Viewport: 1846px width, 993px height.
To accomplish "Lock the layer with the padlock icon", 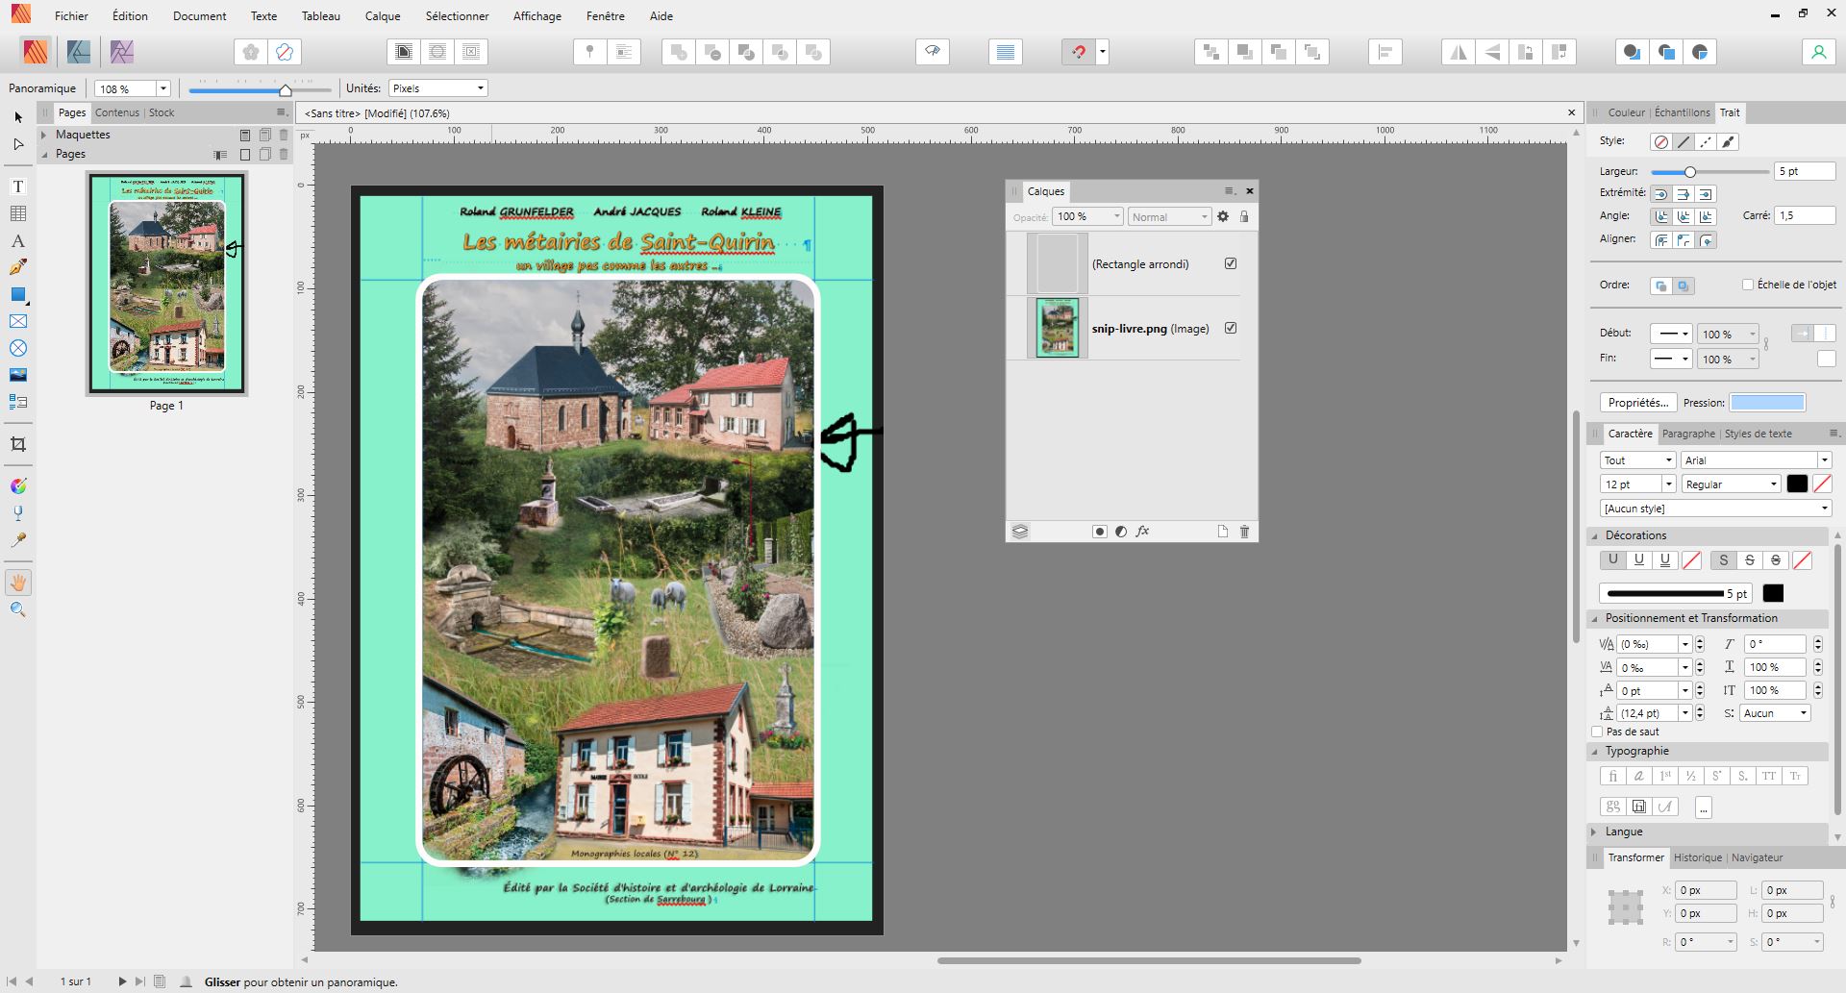I will click(1244, 217).
